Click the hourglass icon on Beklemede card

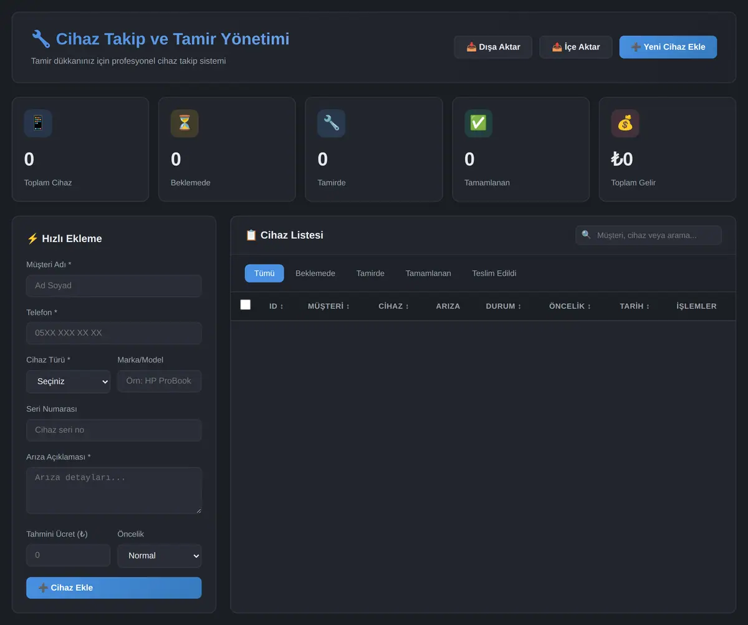[x=185, y=124]
